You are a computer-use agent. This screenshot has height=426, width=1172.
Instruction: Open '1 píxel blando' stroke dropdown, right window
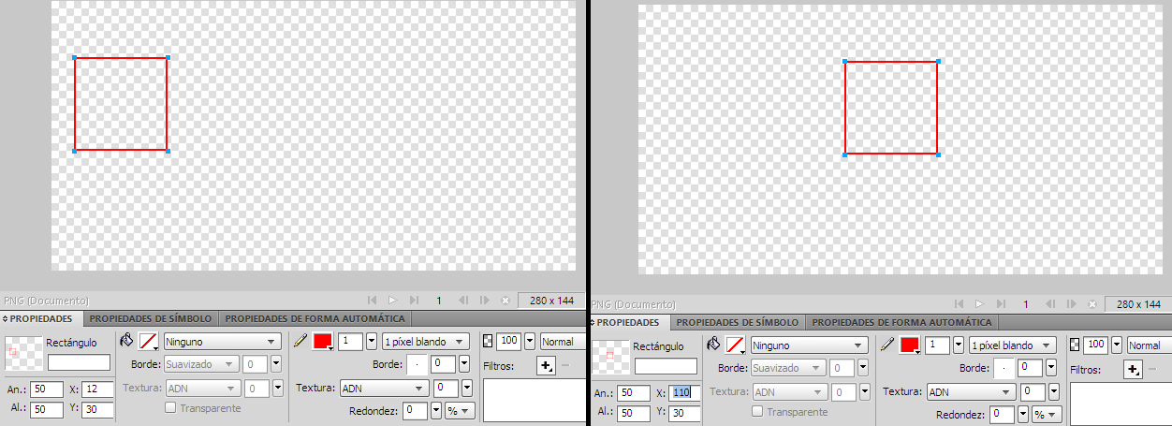coord(1013,345)
